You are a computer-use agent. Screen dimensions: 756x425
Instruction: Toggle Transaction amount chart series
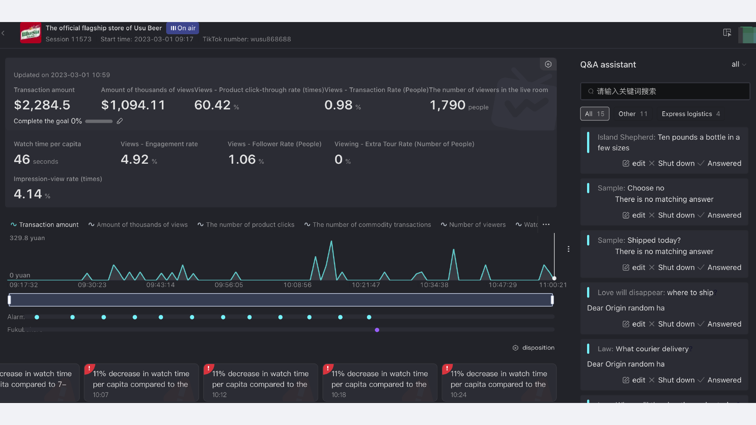click(x=44, y=225)
